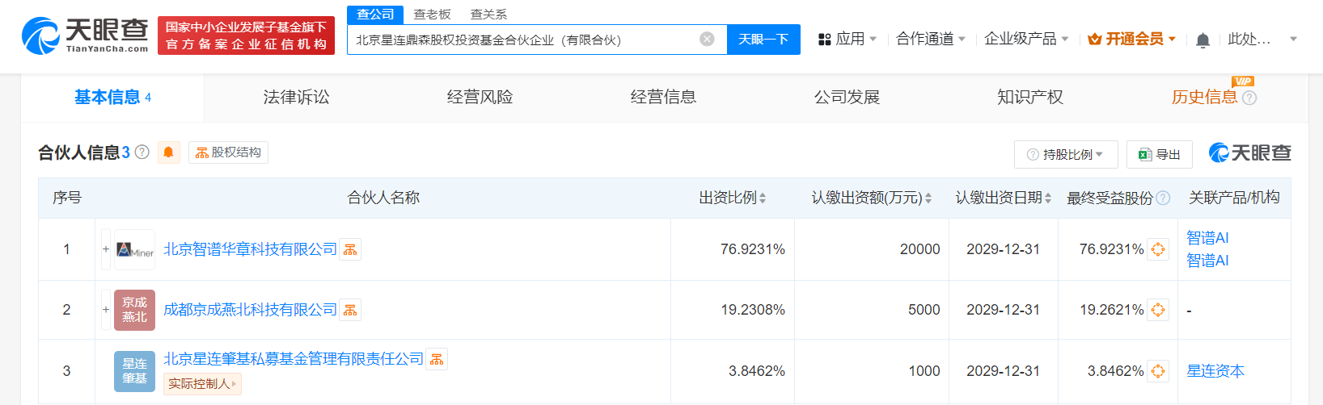This screenshot has width=1323, height=405.
Task: Click help icon beside 历史信息
Action: pyautogui.click(x=1249, y=98)
